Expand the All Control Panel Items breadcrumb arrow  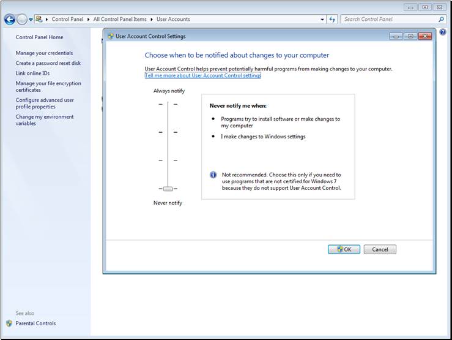tap(151, 20)
